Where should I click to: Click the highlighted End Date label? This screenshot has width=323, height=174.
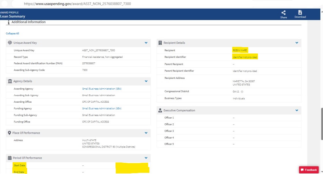click(x=19, y=172)
